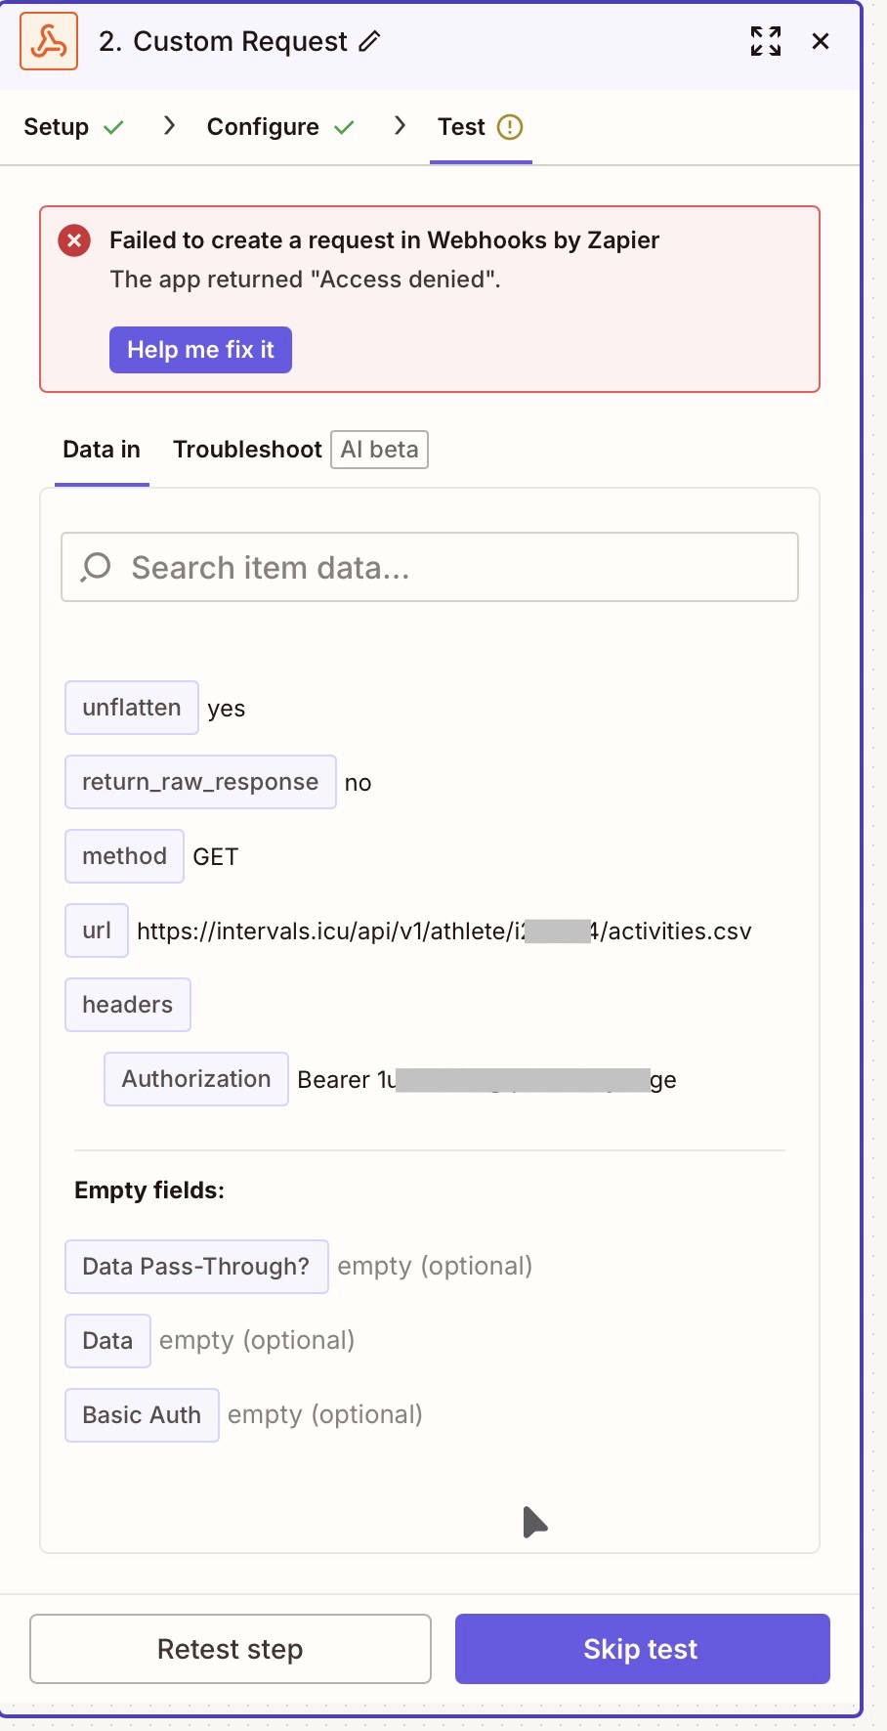Click the red error icon in alert
Viewport: 887px width, 1731px height.
click(x=74, y=240)
